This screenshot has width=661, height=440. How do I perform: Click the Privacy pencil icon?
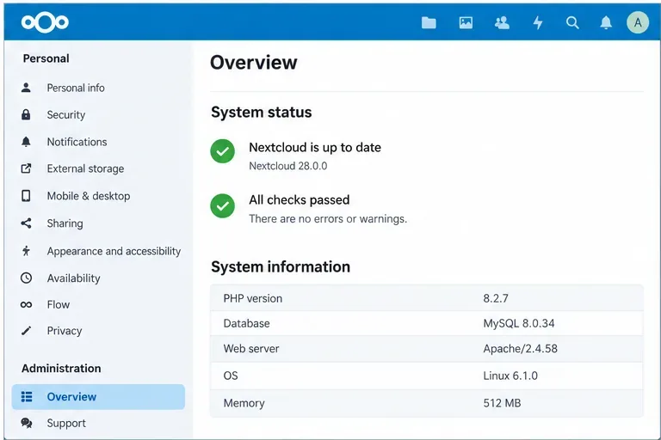(26, 331)
